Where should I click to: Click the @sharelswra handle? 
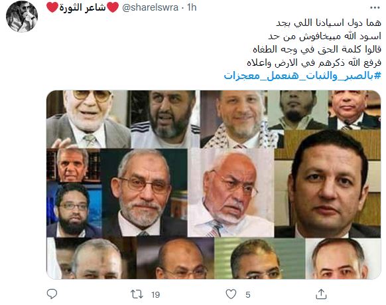[150, 7]
